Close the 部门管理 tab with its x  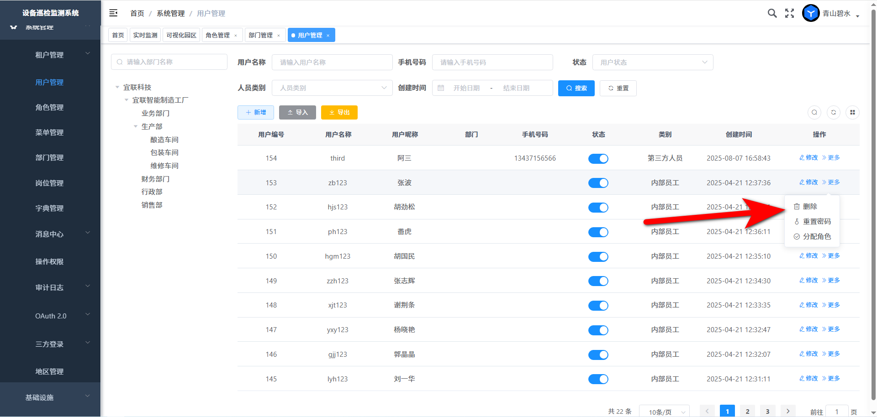(x=279, y=36)
